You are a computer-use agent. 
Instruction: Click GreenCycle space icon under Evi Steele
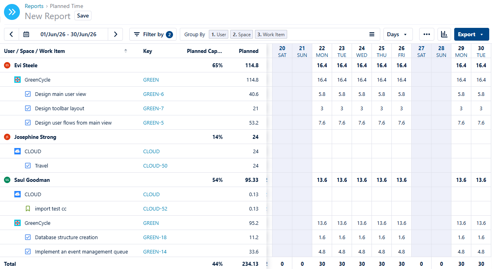[18, 80]
